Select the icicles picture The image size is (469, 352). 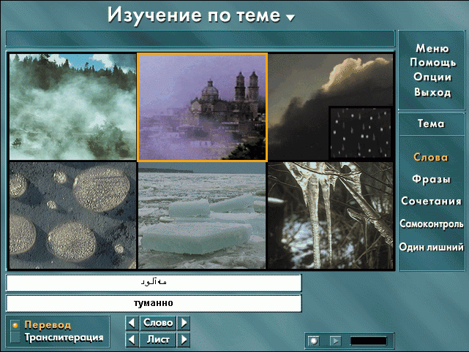331,215
